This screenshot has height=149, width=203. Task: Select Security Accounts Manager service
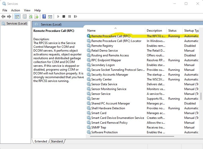click(110, 74)
